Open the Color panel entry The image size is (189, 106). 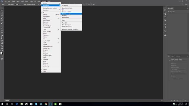(51, 29)
